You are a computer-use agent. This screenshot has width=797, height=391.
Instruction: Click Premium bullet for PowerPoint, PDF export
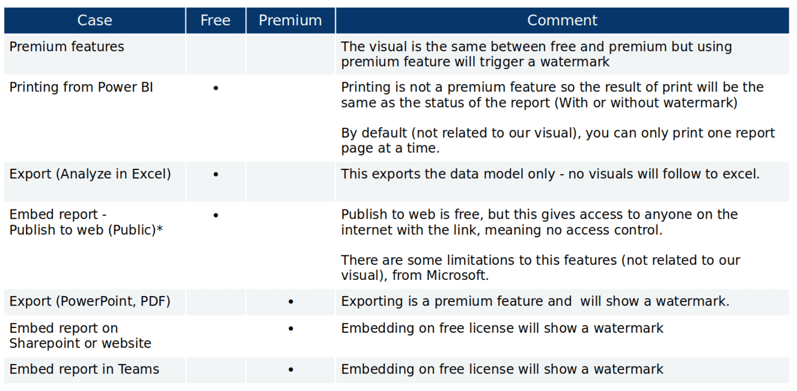point(291,302)
